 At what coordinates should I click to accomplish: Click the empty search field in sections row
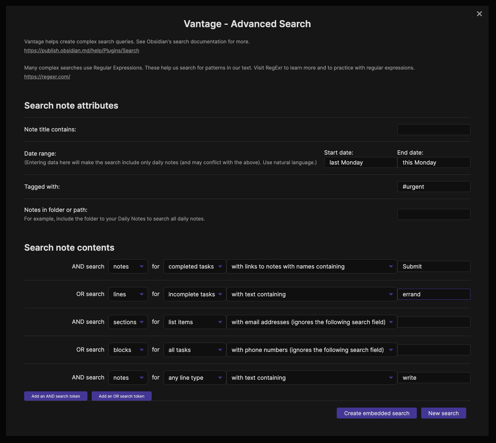coord(434,322)
